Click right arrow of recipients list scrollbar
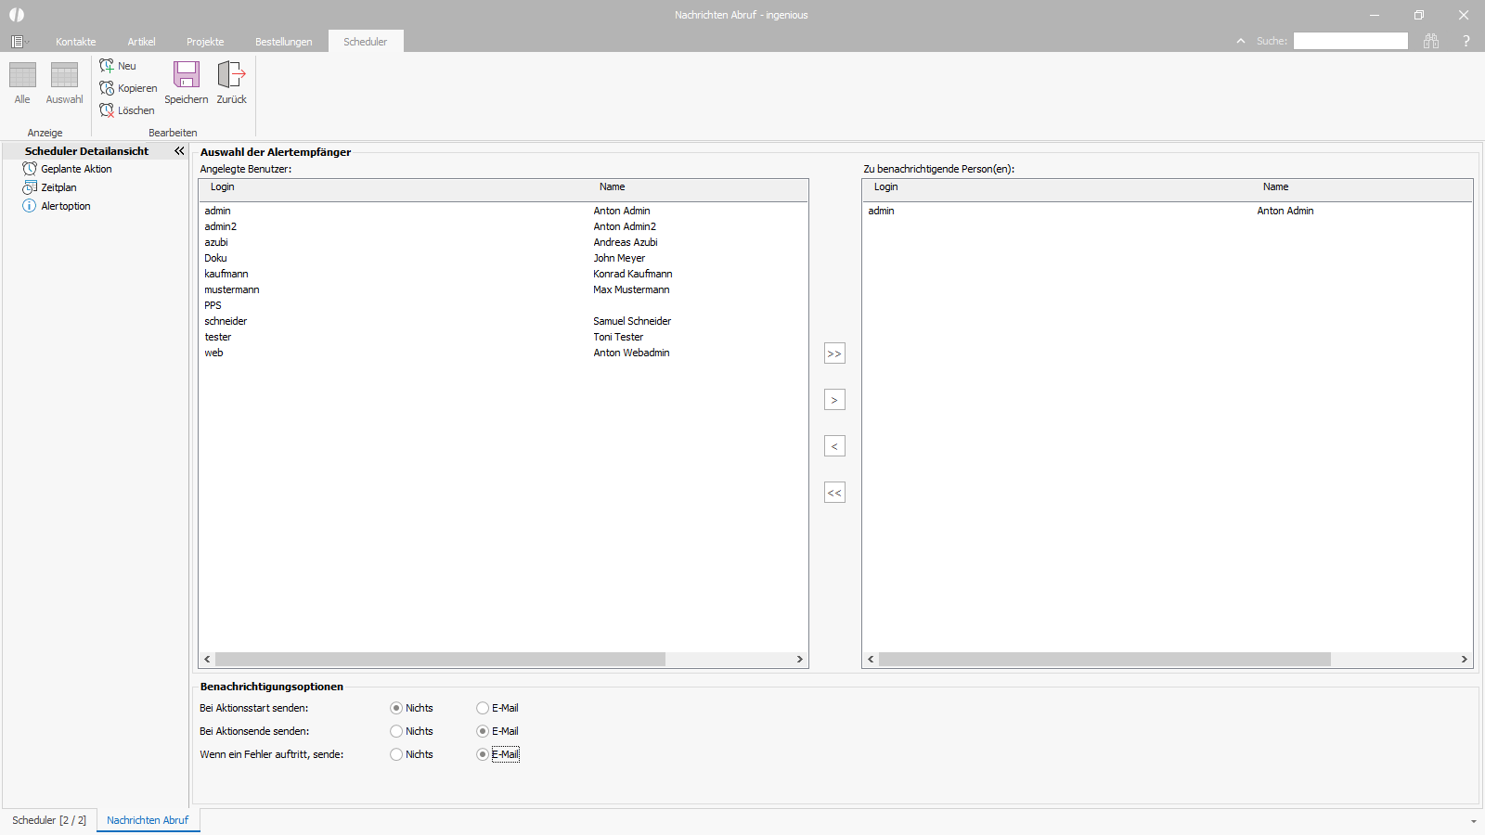The height and width of the screenshot is (835, 1485). 1464,659
